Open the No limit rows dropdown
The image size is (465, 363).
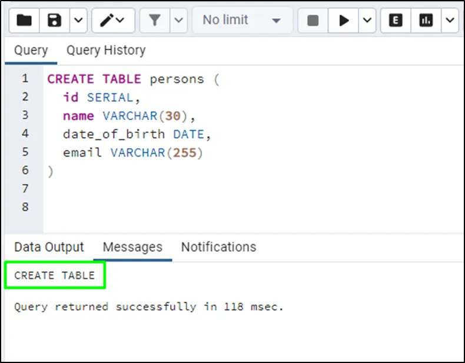pos(241,21)
